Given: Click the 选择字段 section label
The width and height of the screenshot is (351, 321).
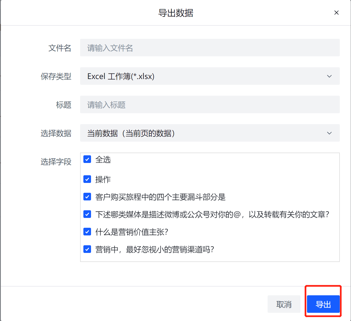Looking at the screenshot, I should click(x=56, y=162).
